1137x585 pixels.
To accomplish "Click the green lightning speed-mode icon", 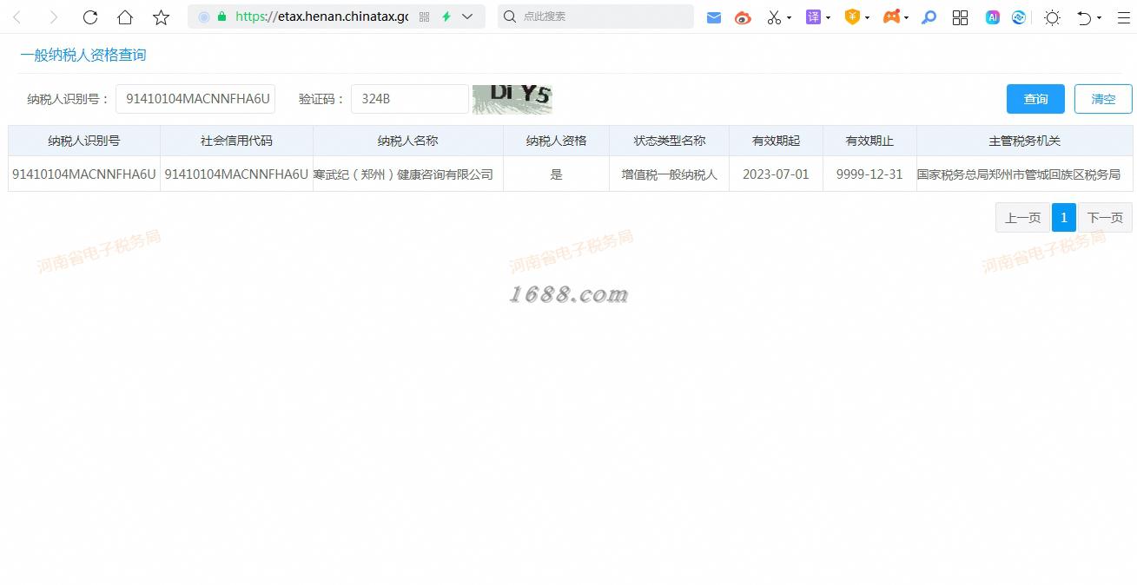I will point(446,16).
